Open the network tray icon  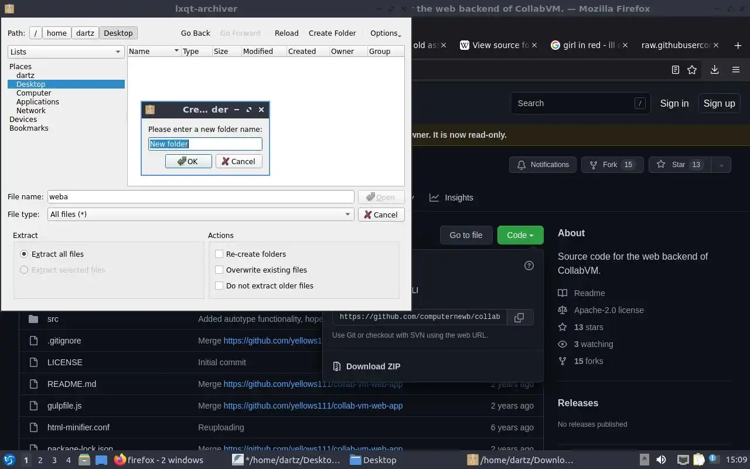683,460
